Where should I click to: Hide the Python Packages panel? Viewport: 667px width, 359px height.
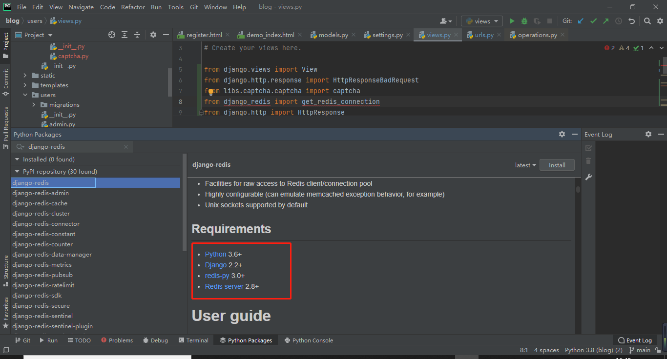pyautogui.click(x=575, y=134)
